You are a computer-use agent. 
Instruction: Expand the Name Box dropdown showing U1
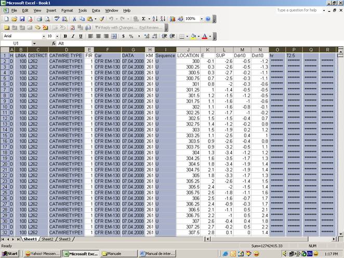tap(35, 44)
